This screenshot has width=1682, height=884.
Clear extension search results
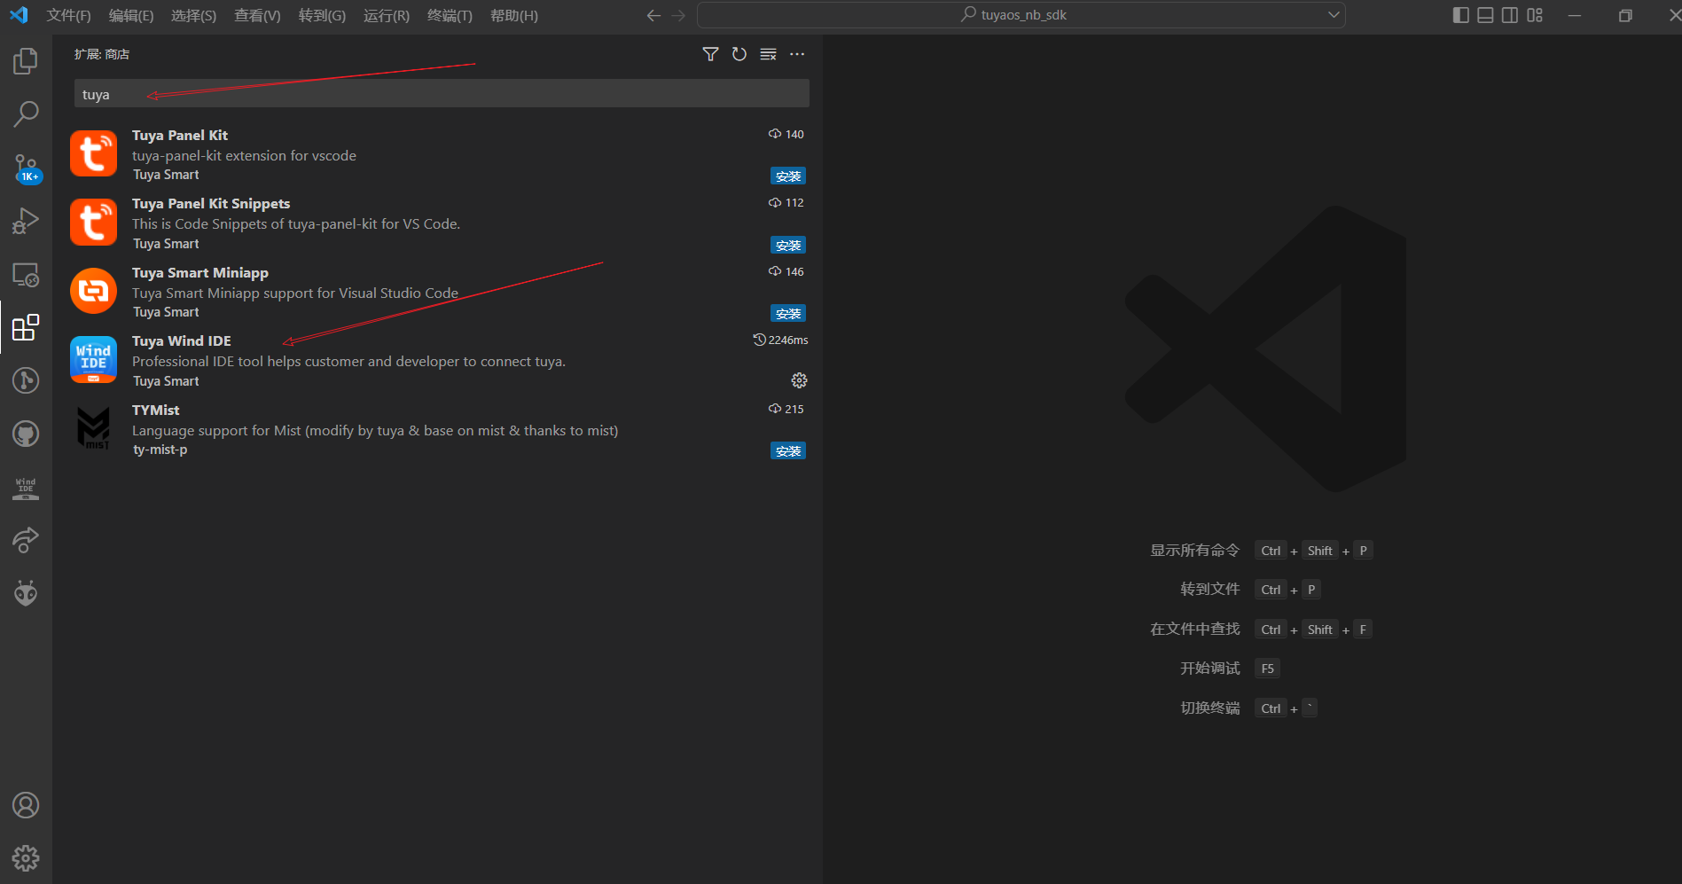[x=769, y=54]
